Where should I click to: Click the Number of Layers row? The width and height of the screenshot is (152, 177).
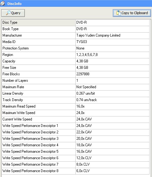[x=76, y=81]
